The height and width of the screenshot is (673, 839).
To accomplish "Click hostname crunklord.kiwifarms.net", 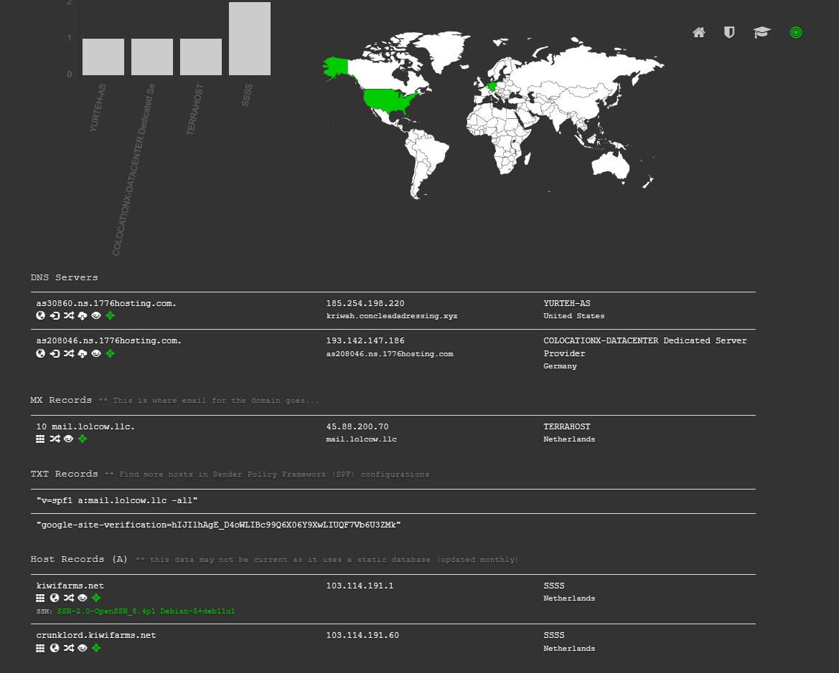I will [95, 635].
